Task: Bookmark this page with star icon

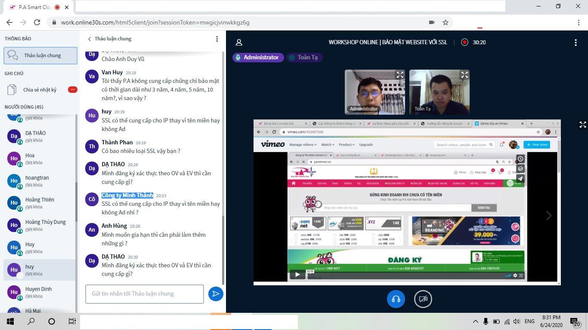Action: [x=446, y=22]
